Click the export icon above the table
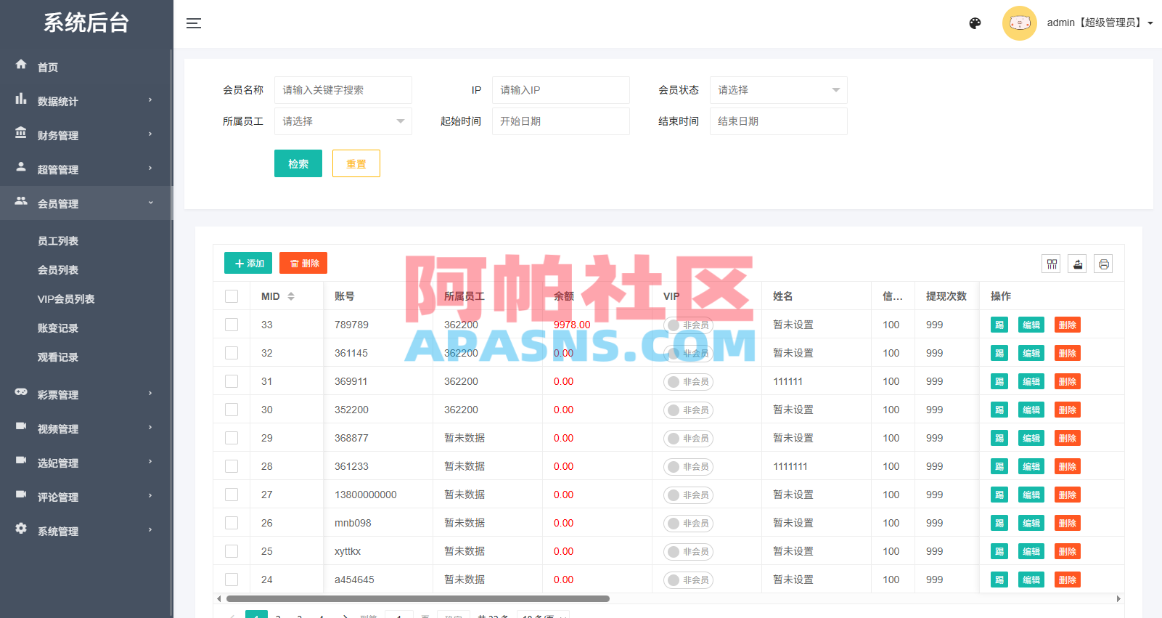This screenshot has height=618, width=1162. coord(1078,264)
